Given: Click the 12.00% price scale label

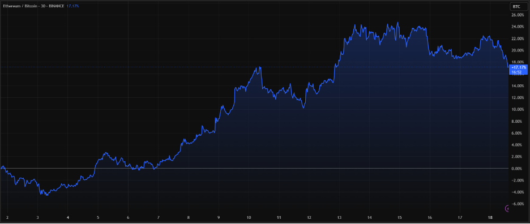Looking at the screenshot, I should tap(518, 98).
